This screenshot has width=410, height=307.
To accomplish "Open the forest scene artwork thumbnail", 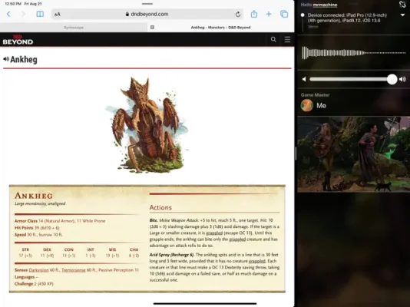I will tap(353, 154).
